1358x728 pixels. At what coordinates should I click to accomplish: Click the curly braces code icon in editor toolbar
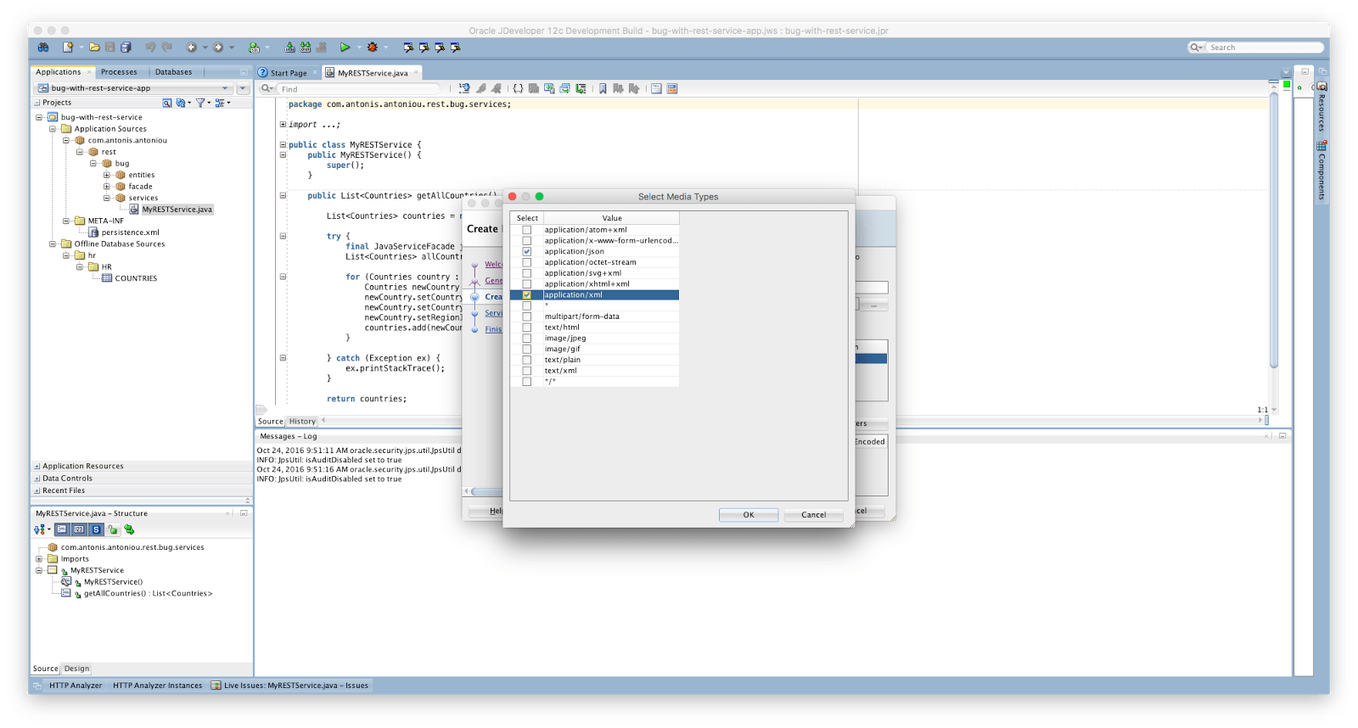tap(518, 88)
